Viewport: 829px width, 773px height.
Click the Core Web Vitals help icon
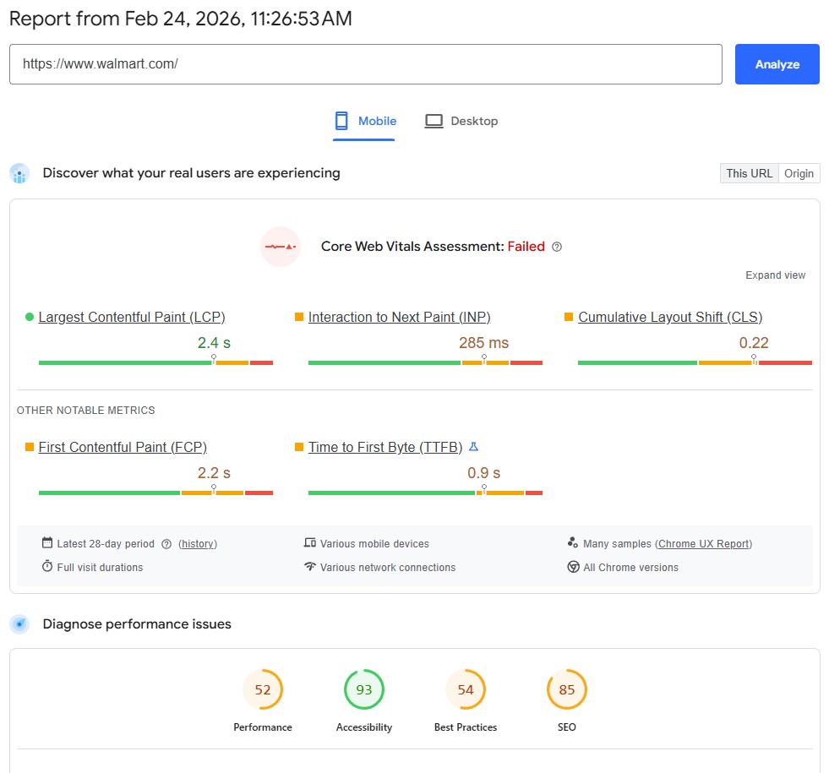557,247
